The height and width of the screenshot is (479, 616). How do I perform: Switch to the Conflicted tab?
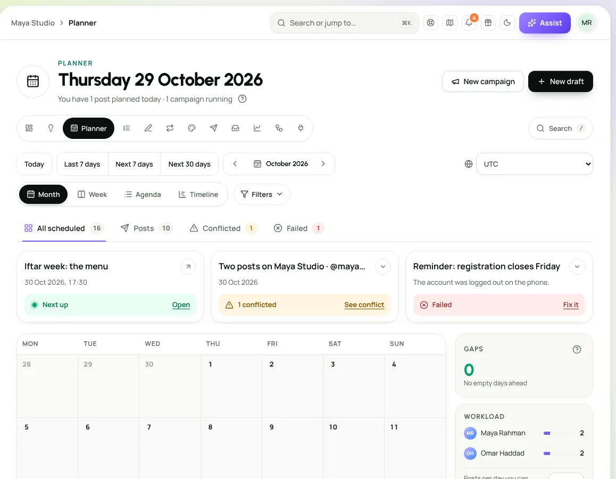pos(223,228)
